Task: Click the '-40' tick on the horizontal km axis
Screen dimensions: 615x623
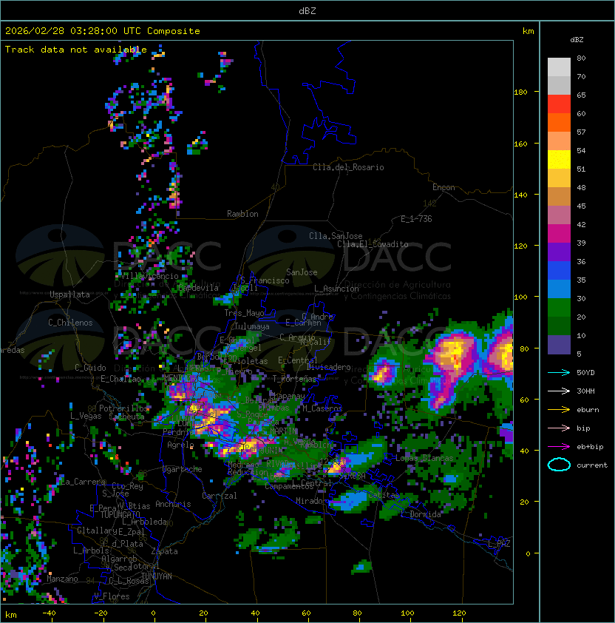Action: pos(49,613)
